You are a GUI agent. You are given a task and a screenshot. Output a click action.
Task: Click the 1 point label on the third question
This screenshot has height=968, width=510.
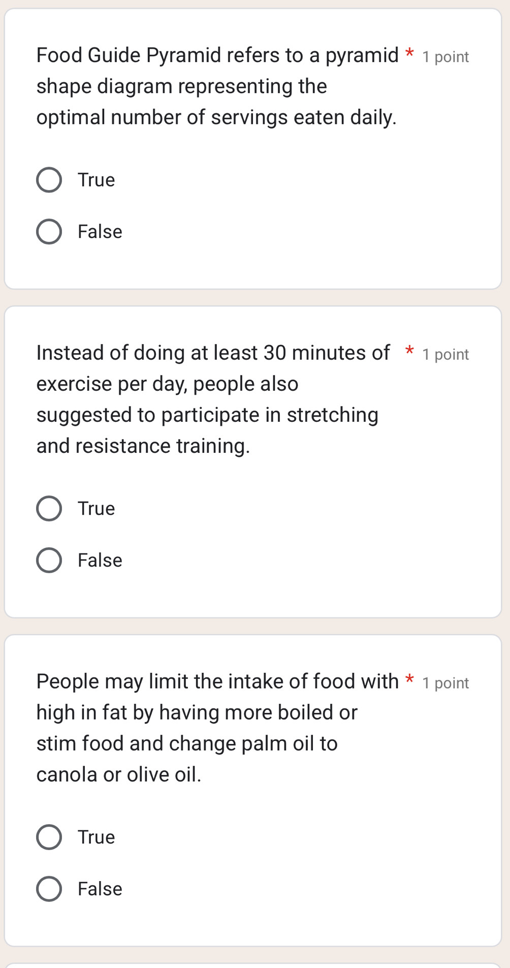[x=445, y=683]
